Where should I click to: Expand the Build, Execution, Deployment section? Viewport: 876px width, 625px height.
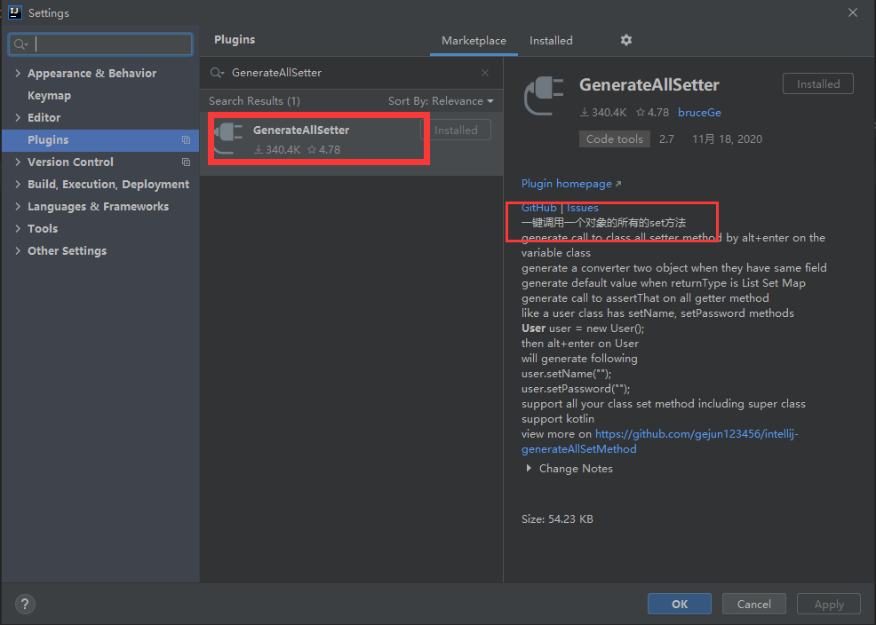18,184
